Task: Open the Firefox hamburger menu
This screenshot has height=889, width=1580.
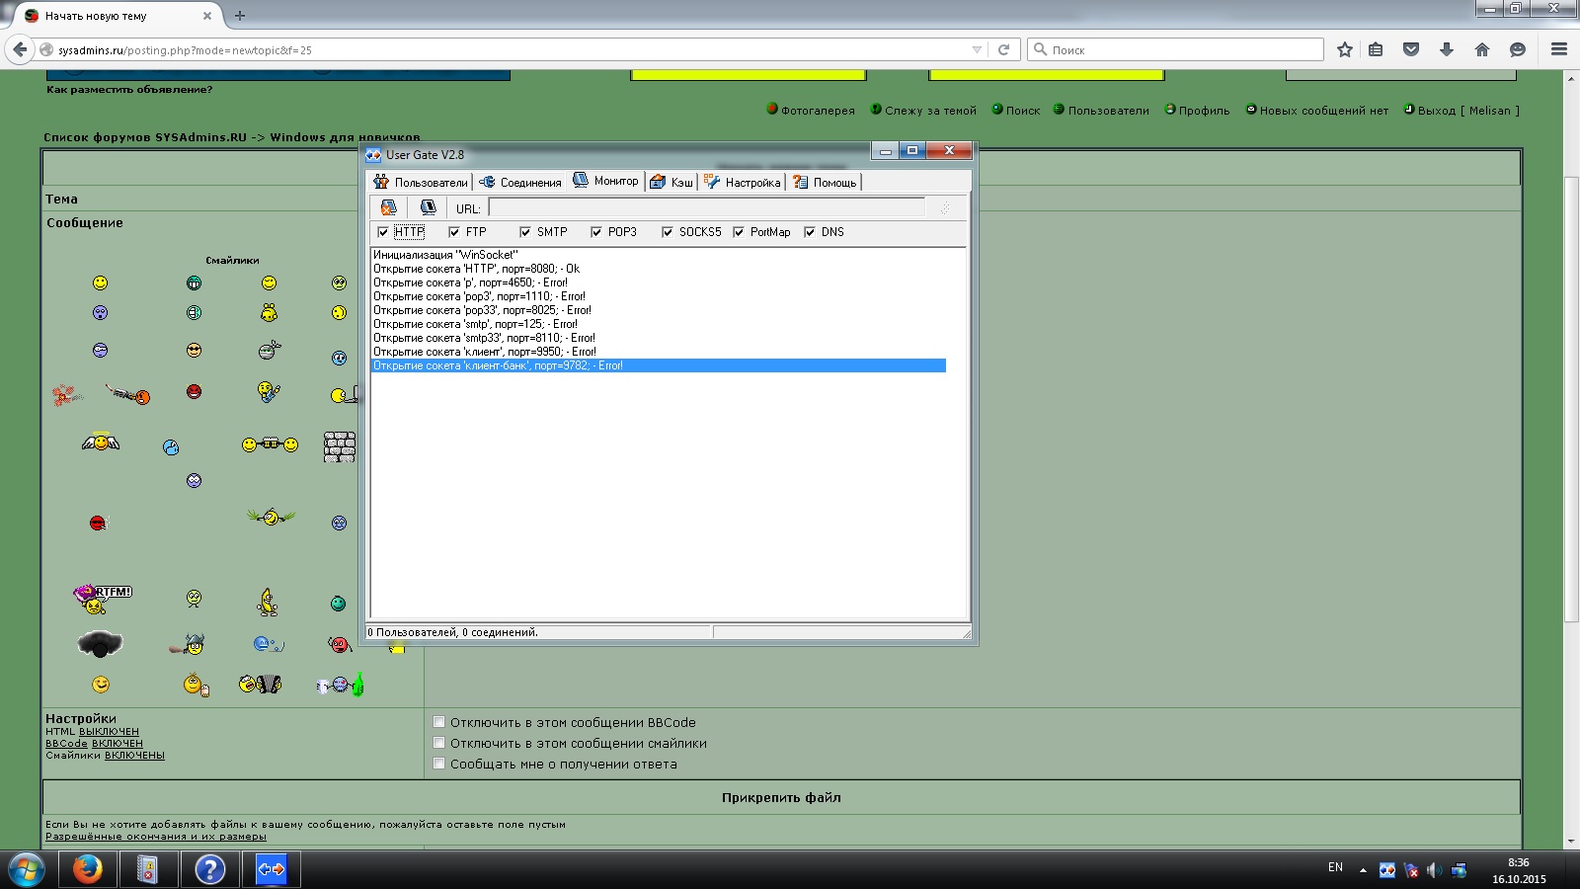Action: click(1559, 49)
